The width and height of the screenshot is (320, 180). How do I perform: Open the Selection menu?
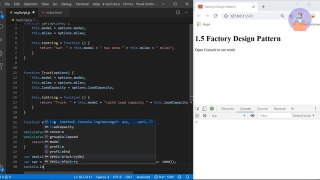(x=30, y=4)
